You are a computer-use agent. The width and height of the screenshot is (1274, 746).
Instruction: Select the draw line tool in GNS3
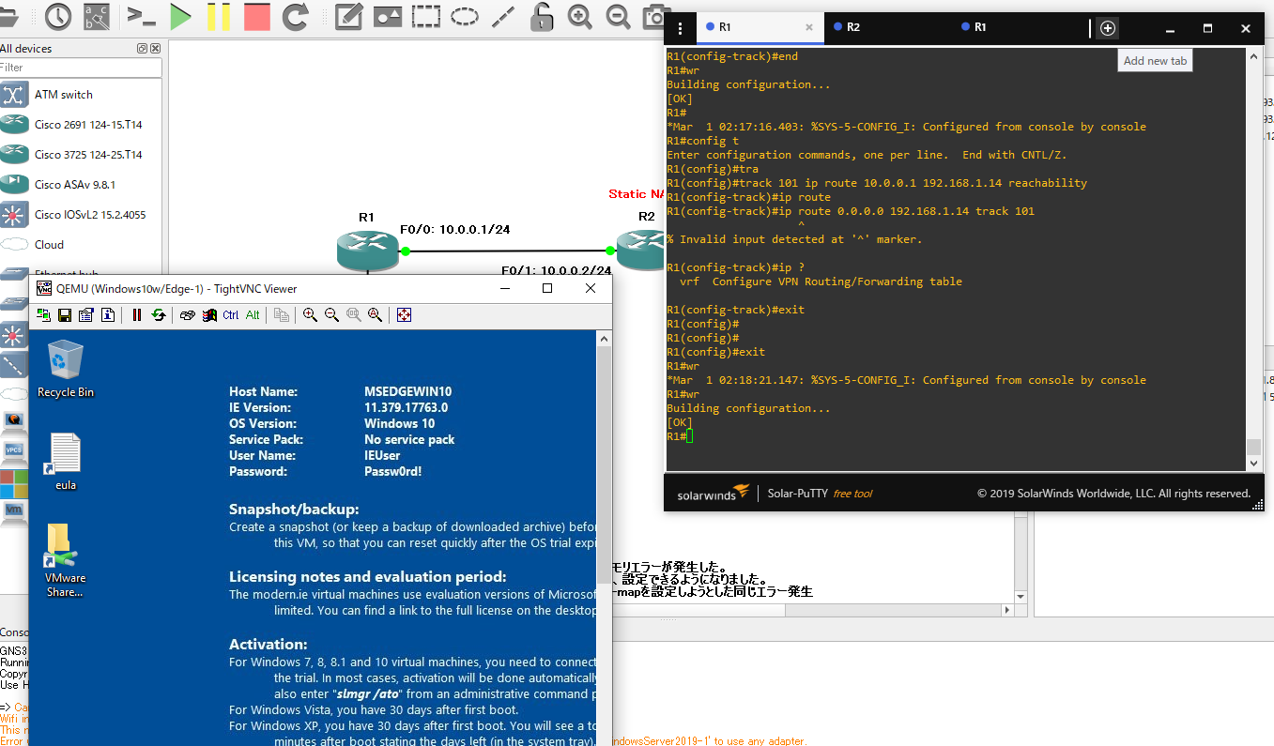(503, 15)
